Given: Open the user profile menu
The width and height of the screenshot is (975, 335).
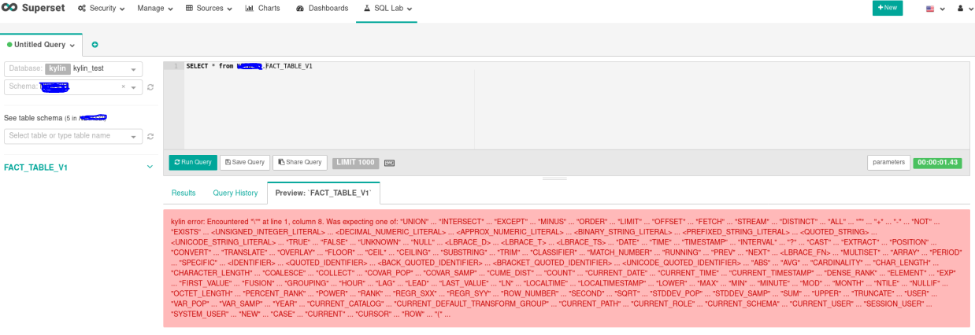Looking at the screenshot, I should click(964, 9).
